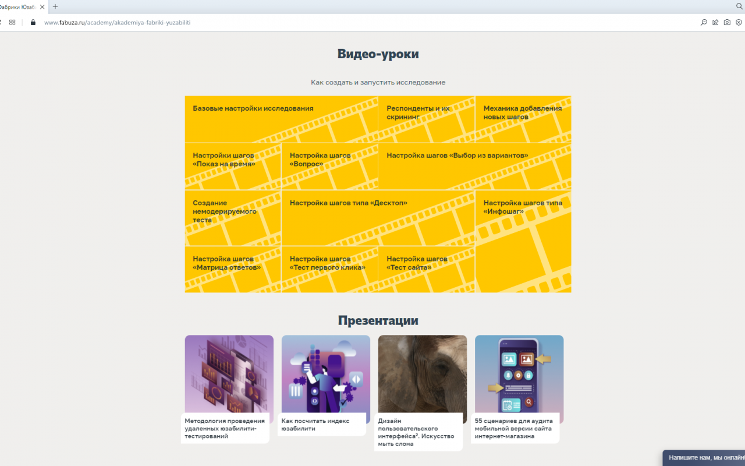The height and width of the screenshot is (466, 745).
Task: Open video «Респонденты и их скрининг»
Action: point(427,119)
